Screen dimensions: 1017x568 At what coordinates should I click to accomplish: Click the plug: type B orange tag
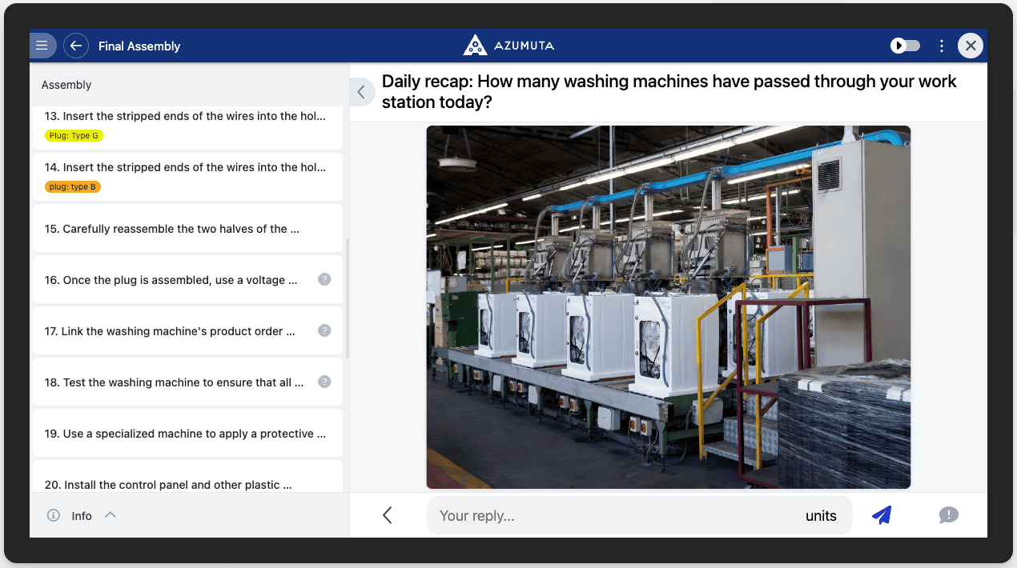tap(72, 187)
